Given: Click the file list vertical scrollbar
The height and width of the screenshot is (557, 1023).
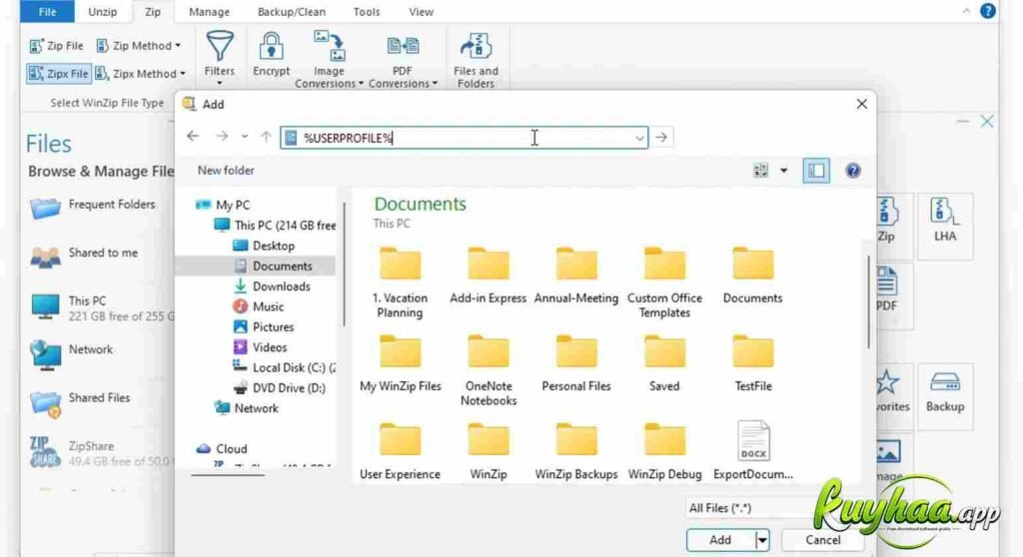Looking at the screenshot, I should pos(868,302).
